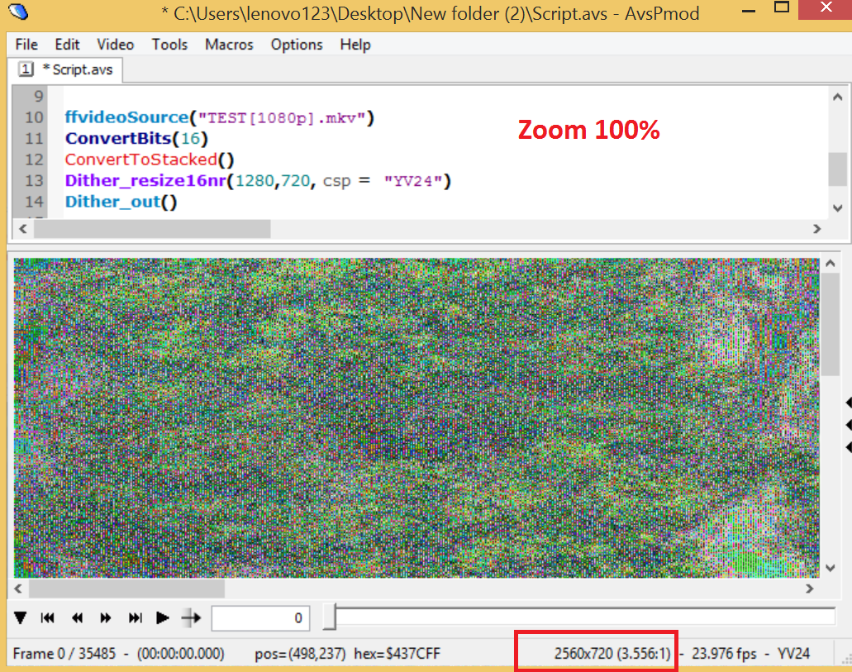
Task: Click script editor horizontal scroll left arrow
Action: (x=23, y=229)
